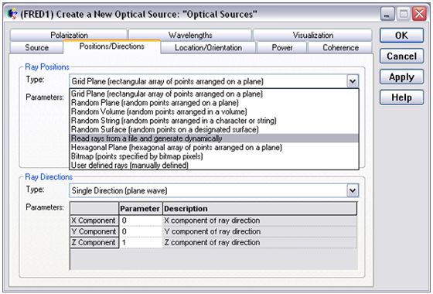The width and height of the screenshot is (433, 294).
Task: Confirm with the OK button
Action: [x=401, y=36]
